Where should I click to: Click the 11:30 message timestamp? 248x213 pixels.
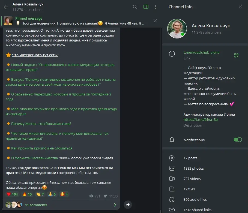113,196
